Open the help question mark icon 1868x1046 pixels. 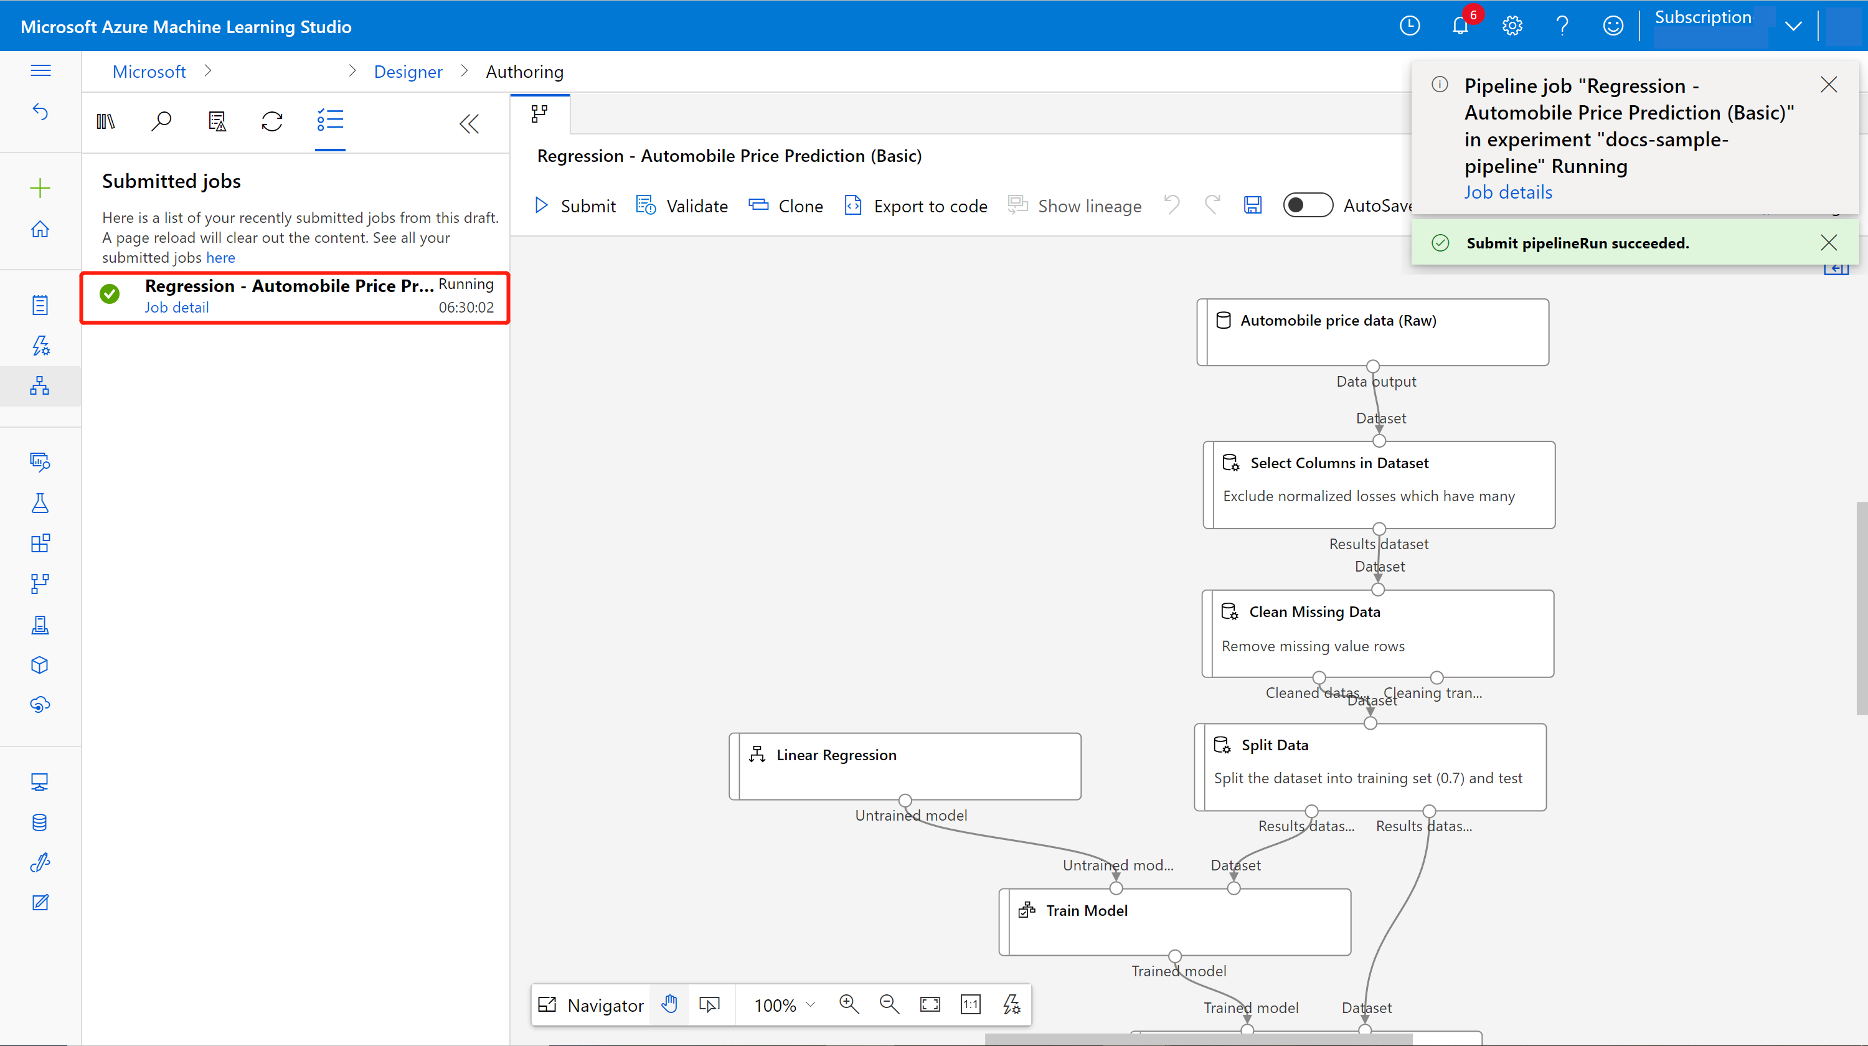point(1563,26)
